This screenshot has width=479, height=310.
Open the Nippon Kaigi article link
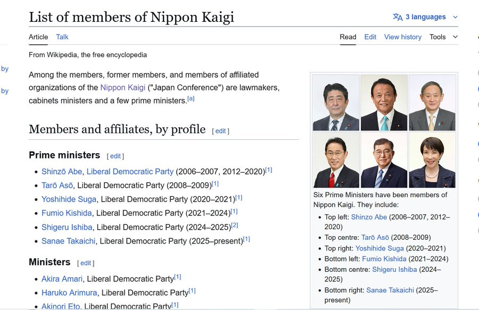tap(123, 88)
